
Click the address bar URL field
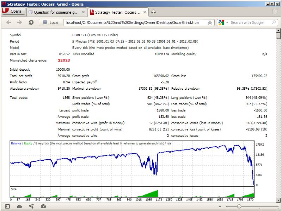click(134, 23)
